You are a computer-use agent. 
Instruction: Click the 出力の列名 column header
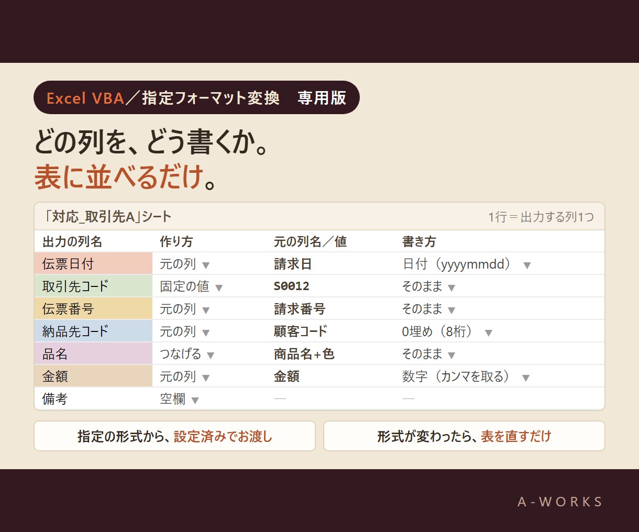[x=72, y=242]
